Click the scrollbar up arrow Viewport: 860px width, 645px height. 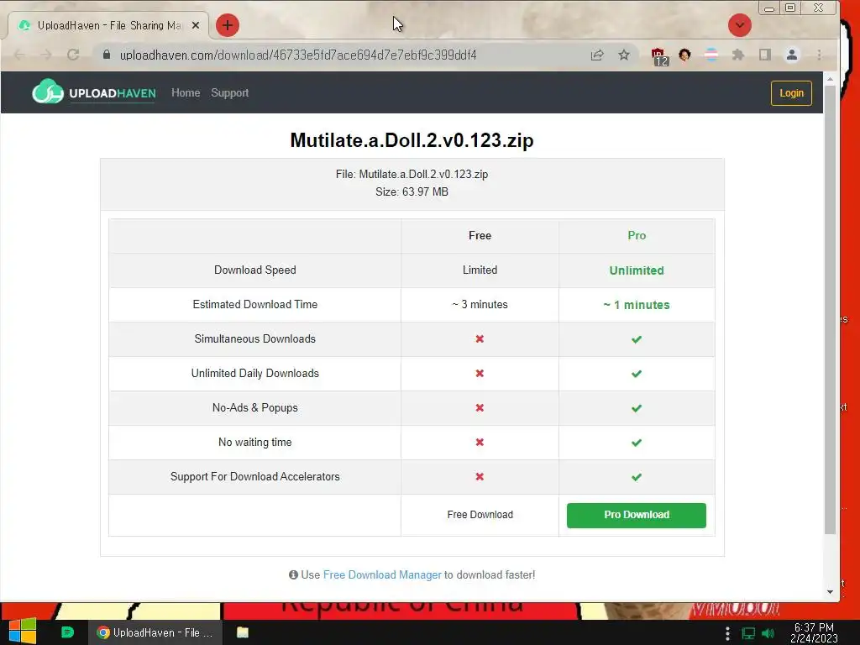[830, 80]
